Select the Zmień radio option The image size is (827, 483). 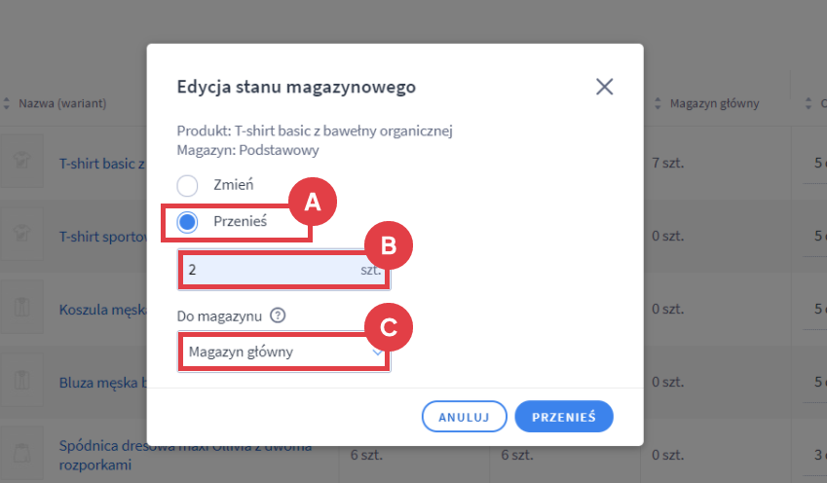[187, 185]
